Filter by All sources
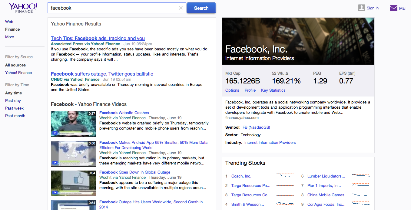411x210 pixels. click(15, 65)
